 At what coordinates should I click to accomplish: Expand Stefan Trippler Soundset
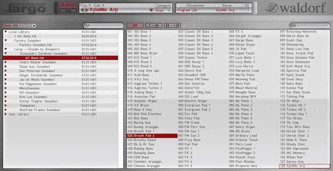coord(6,101)
